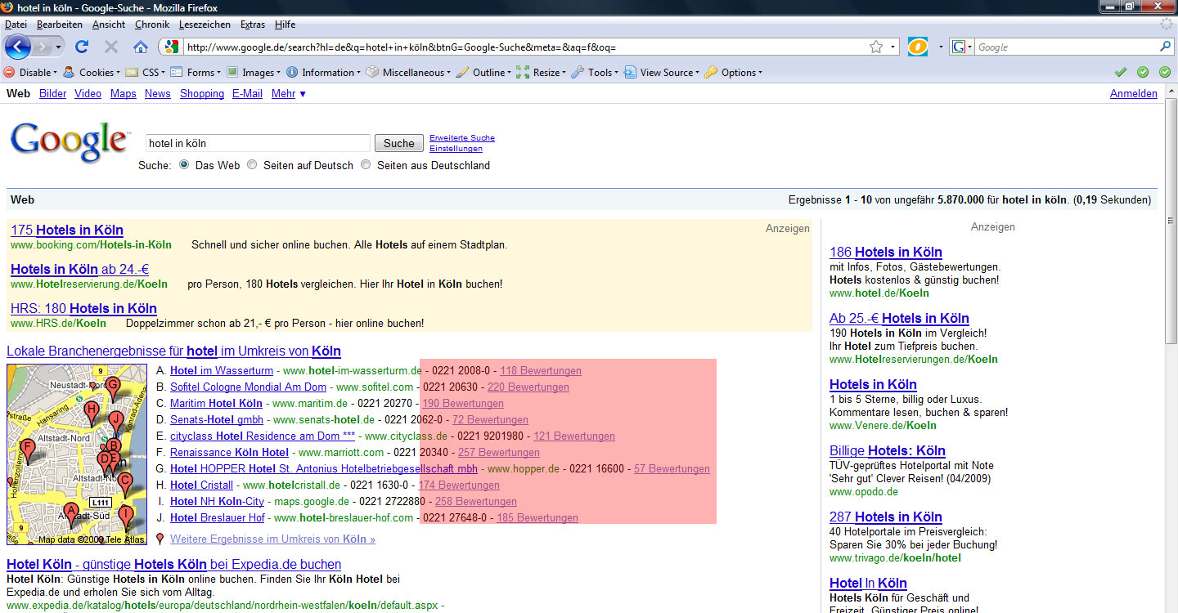This screenshot has height=613, width=1178.
Task: Click the Forward navigation arrow
Action: point(43,47)
